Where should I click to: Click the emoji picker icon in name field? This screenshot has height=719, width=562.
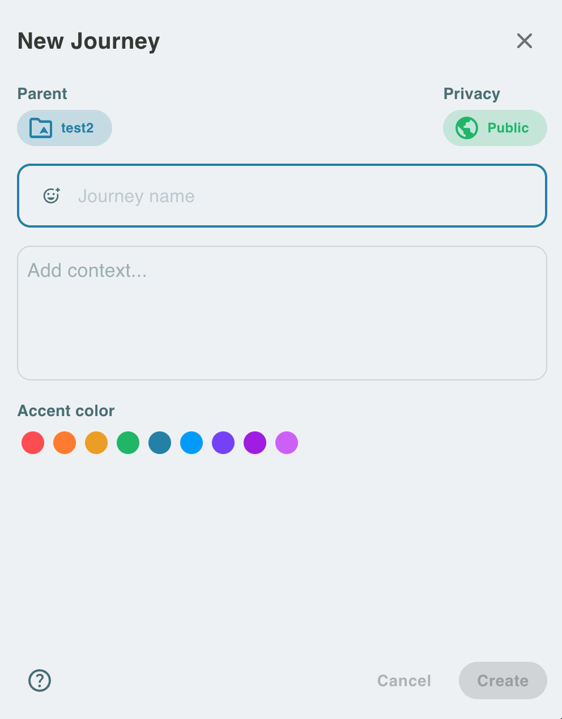tap(52, 196)
